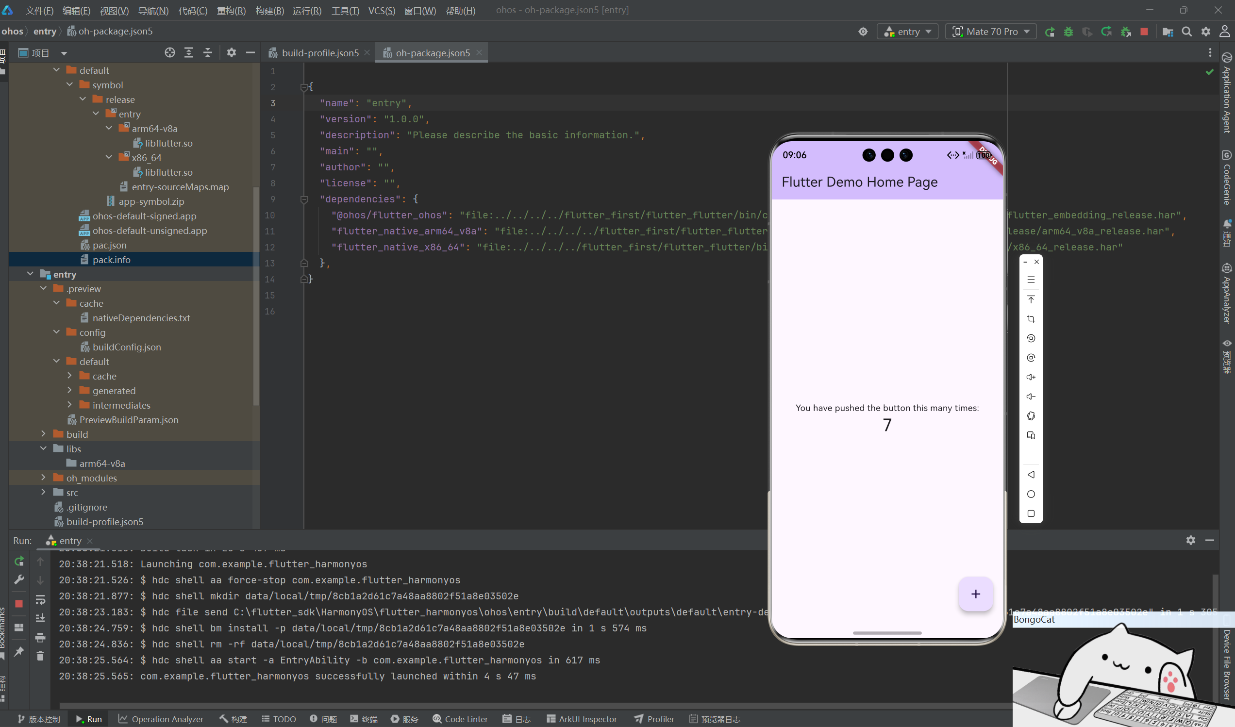Click the rerun icon in the Run panel
The image size is (1235, 727).
tap(19, 561)
